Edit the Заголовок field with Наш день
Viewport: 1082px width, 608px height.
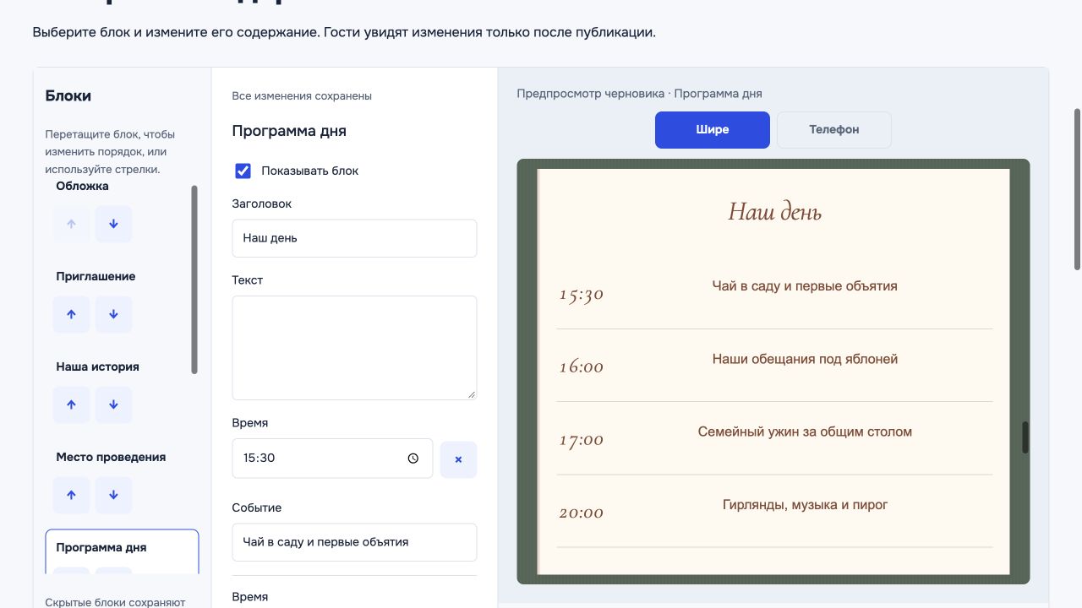(x=354, y=238)
